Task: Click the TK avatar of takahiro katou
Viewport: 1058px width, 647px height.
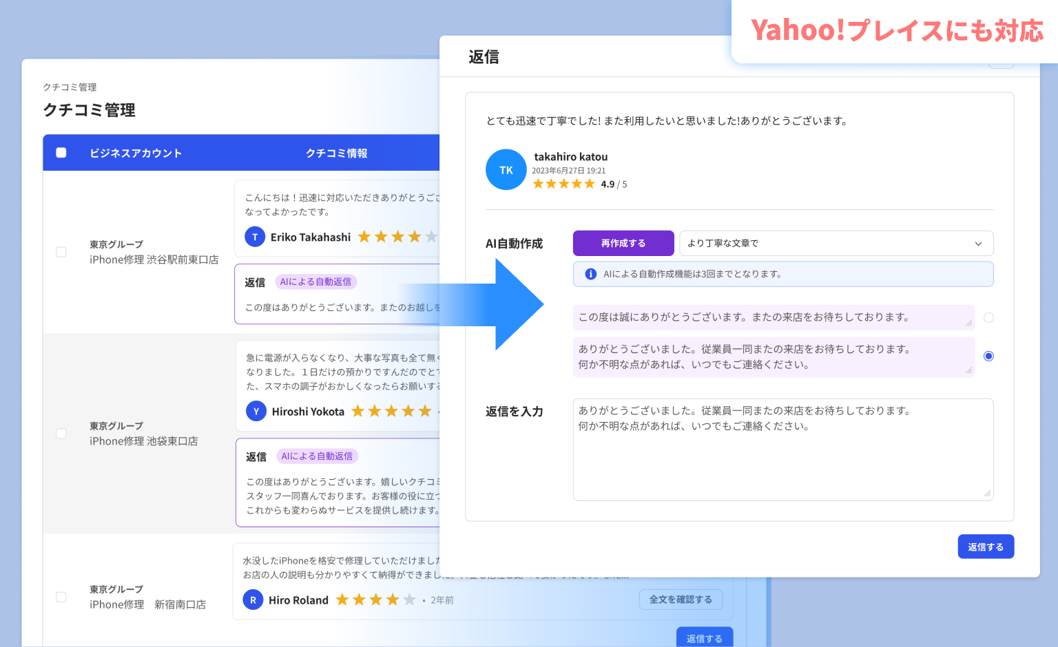Action: [506, 170]
